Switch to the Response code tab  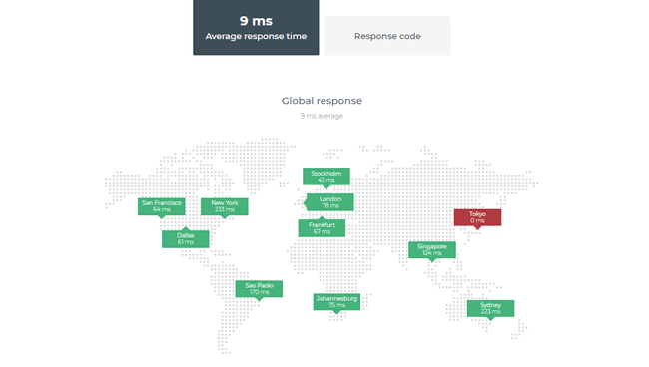point(387,36)
